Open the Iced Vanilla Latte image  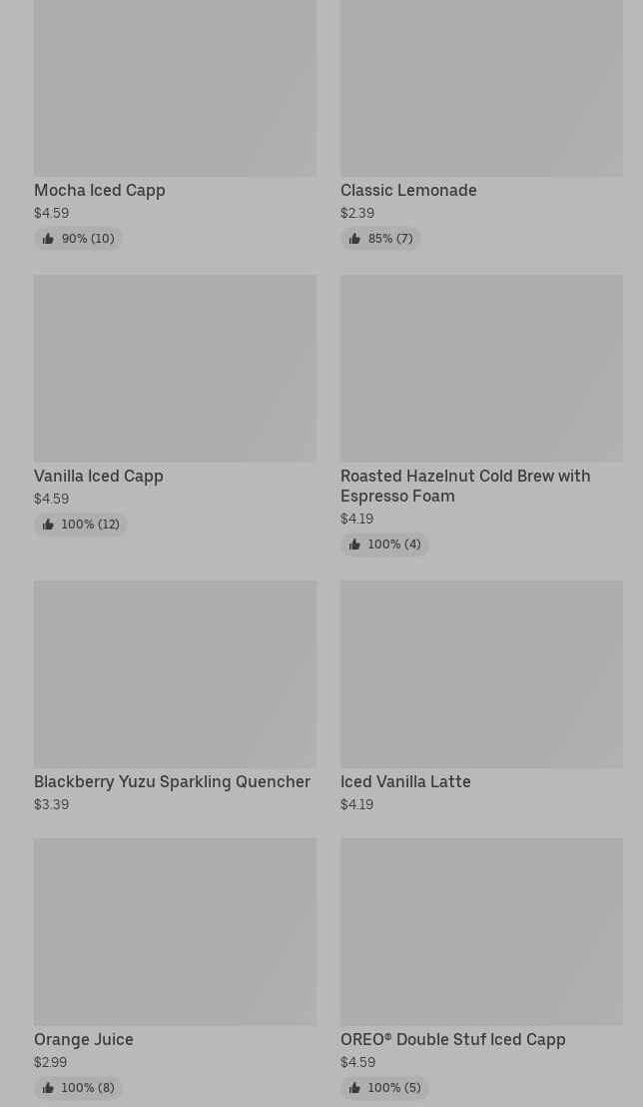(481, 673)
